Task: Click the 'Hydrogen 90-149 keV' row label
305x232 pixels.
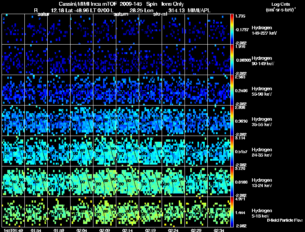Action: (x=263, y=61)
